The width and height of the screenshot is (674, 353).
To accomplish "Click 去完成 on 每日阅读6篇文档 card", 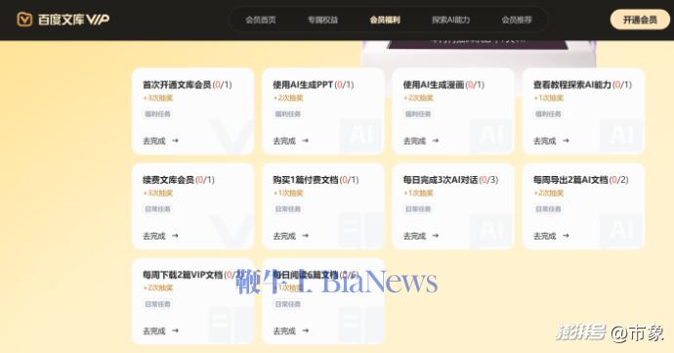I will 284,331.
